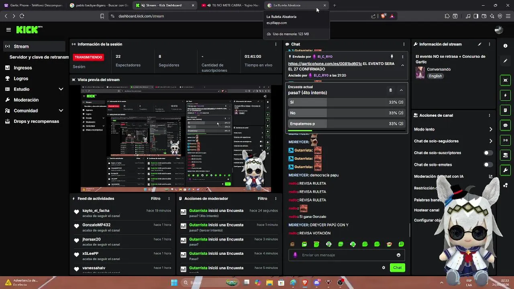Open new browser tab
The height and width of the screenshot is (289, 514).
pyautogui.click(x=335, y=5)
